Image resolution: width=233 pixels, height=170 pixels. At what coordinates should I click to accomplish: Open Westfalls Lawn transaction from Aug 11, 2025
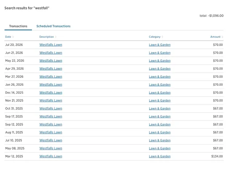click(x=51, y=132)
